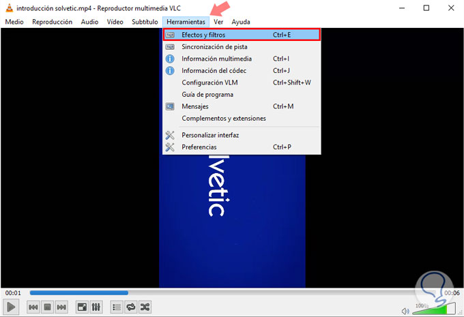Select Guía de programa
Screen dimensions: 464x317
pyautogui.click(x=242, y=94)
